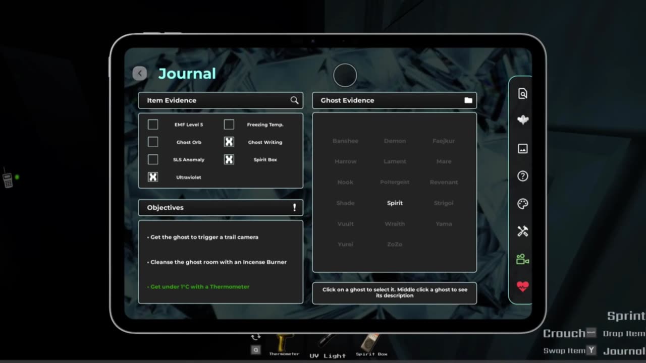Select the Spirit ghost

coord(395,203)
